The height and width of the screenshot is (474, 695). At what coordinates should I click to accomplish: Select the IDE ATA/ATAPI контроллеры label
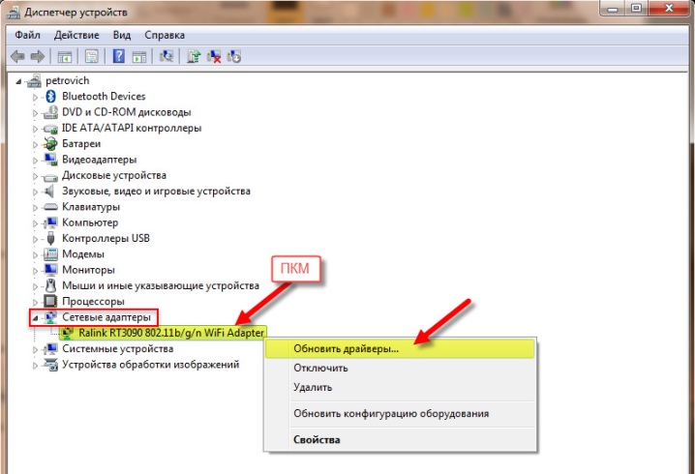coord(132,128)
